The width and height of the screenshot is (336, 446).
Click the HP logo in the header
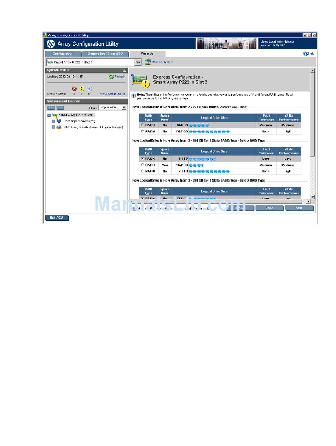click(x=51, y=44)
